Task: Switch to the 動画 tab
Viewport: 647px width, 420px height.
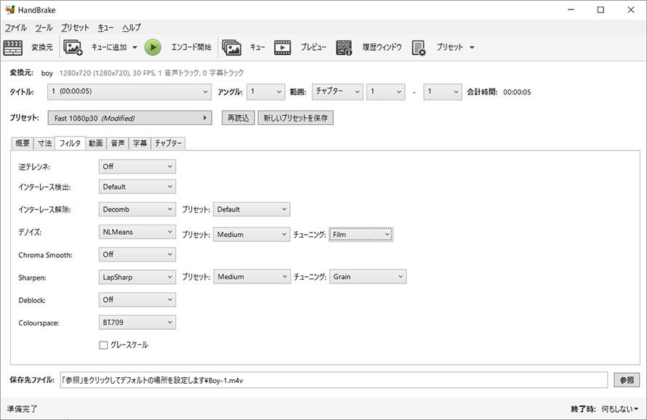Action: [96, 143]
